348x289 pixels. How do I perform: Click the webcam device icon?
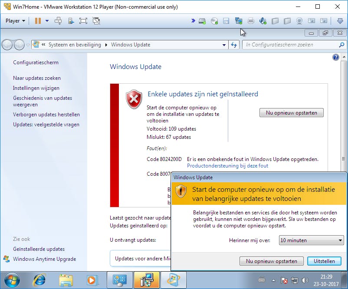(x=299, y=21)
